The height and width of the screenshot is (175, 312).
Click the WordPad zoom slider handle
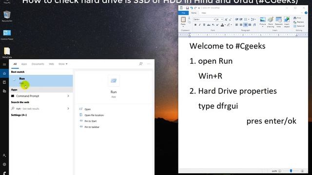click(x=291, y=171)
